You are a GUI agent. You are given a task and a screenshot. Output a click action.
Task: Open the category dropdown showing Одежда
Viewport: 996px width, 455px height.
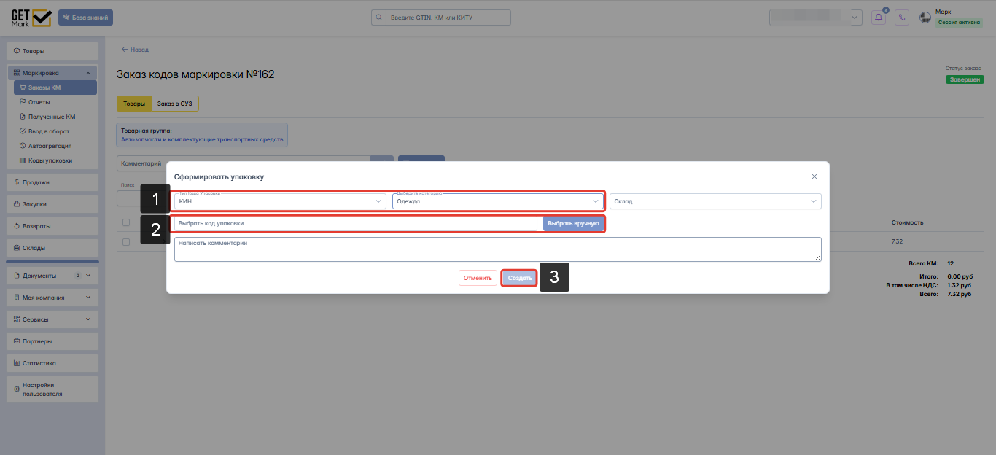click(498, 201)
